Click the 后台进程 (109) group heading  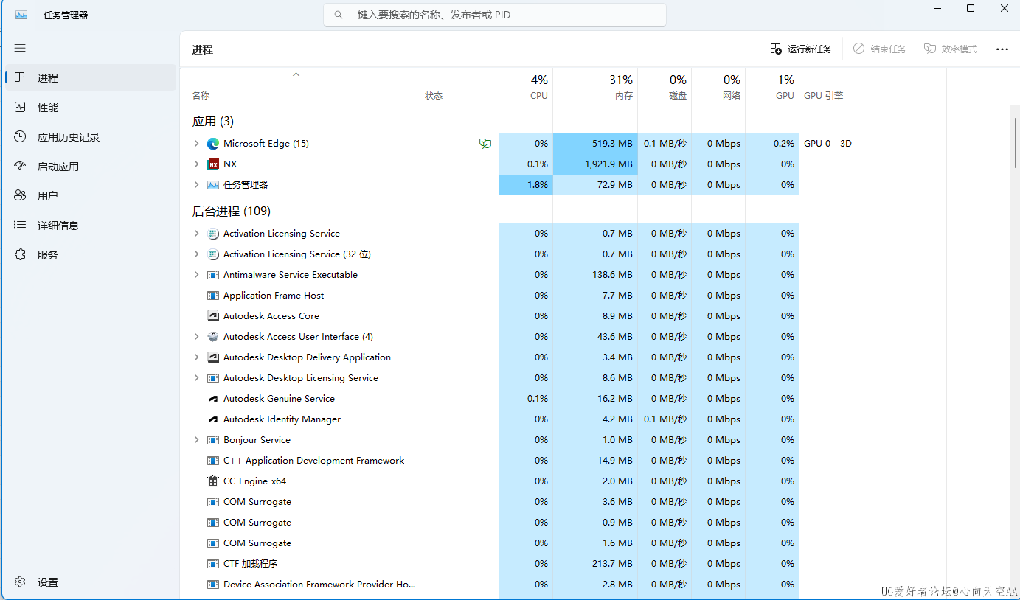coord(232,211)
